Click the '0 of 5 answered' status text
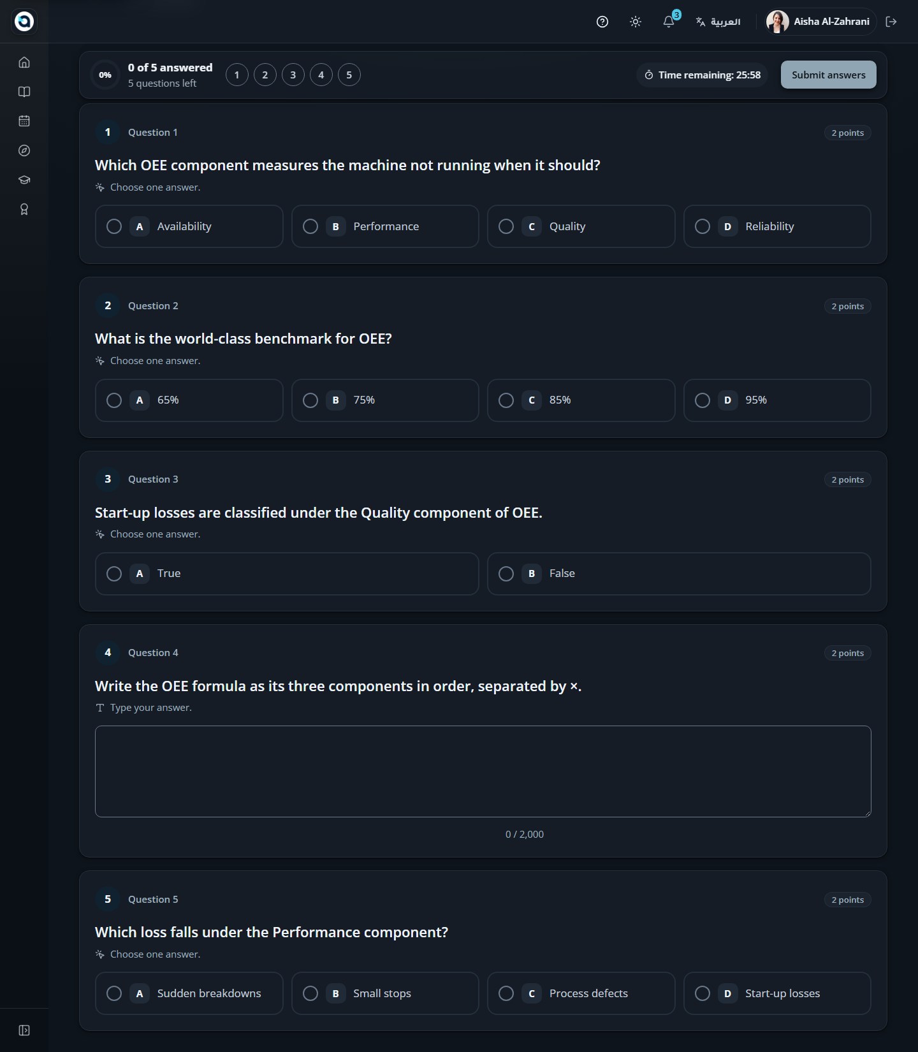The height and width of the screenshot is (1052, 918). (x=170, y=68)
